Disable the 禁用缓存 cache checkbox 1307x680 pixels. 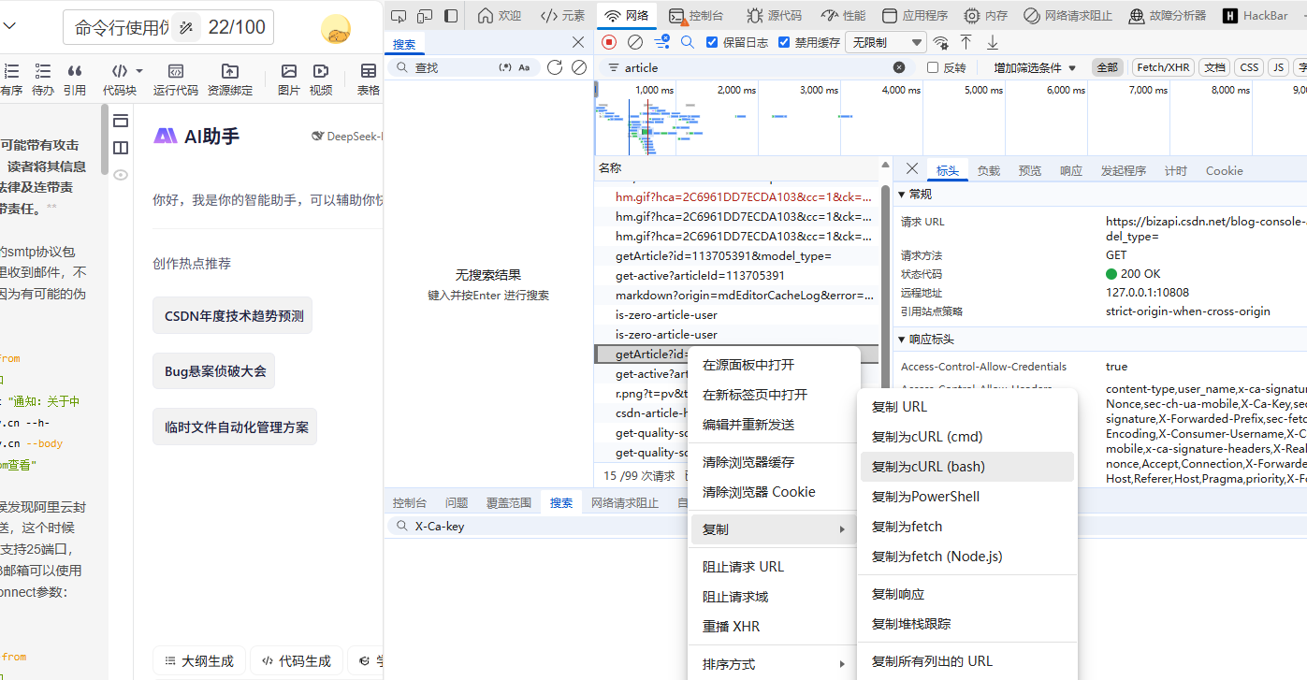pos(785,41)
